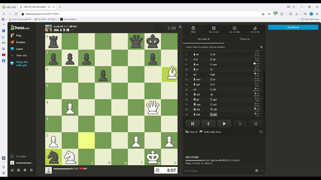Click opponent krutik-09 avatar

tap(48, 28)
